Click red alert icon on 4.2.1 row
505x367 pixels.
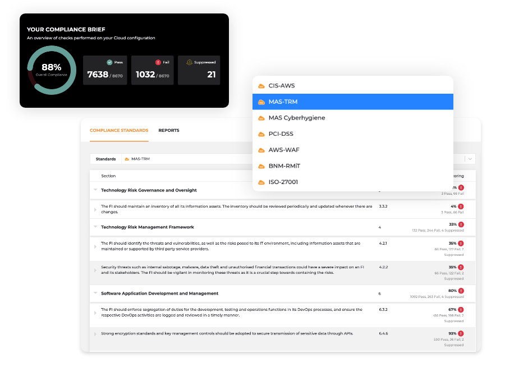click(x=461, y=244)
